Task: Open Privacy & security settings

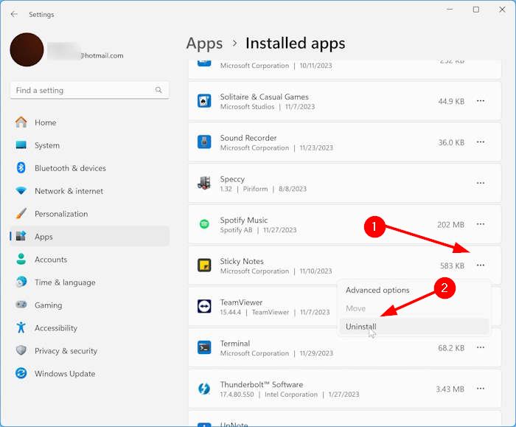Action: pyautogui.click(x=89, y=350)
